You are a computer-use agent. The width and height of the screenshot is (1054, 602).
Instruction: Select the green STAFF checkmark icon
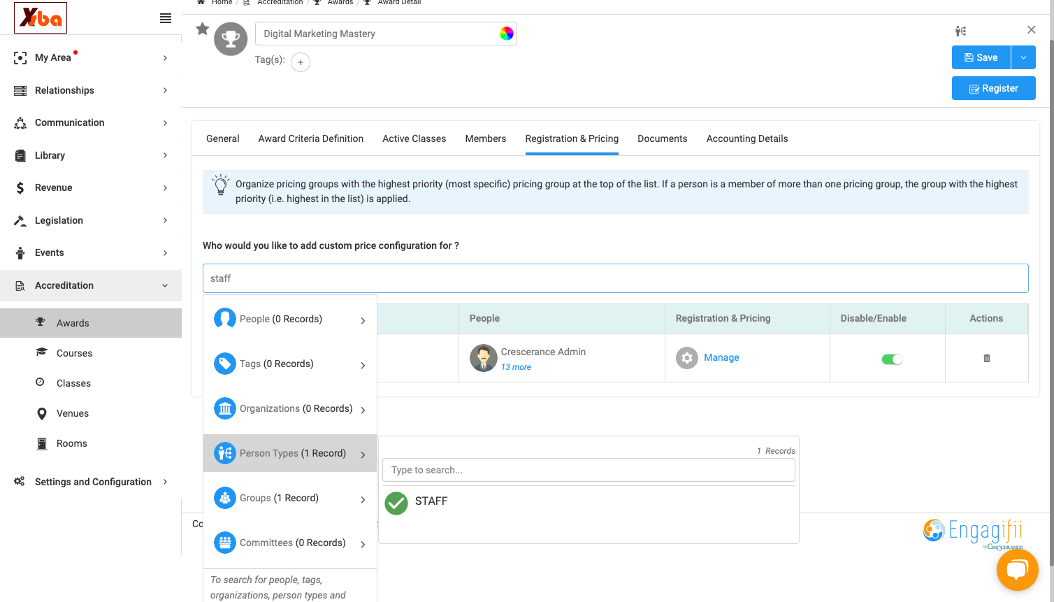click(x=396, y=503)
